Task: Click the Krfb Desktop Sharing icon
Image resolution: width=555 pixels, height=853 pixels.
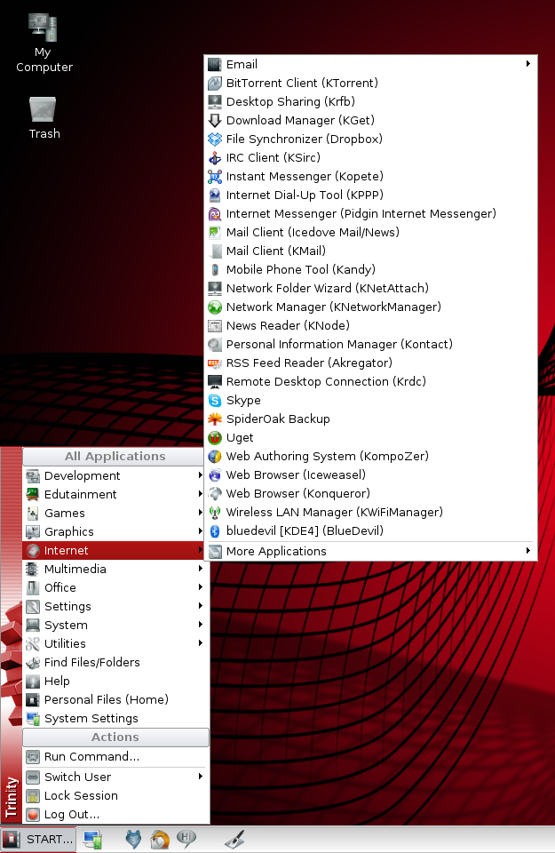Action: (x=215, y=101)
